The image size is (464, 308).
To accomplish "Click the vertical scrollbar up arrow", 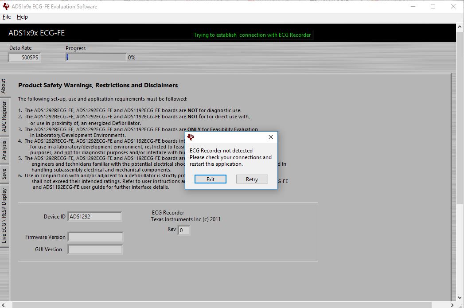I will pyautogui.click(x=460, y=27).
